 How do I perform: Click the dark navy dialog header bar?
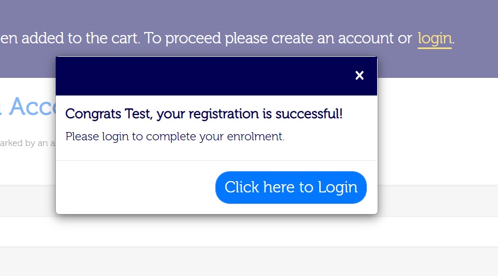pos(207,76)
